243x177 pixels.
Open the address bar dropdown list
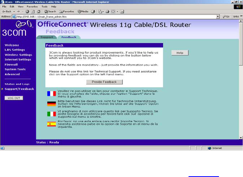point(218,16)
